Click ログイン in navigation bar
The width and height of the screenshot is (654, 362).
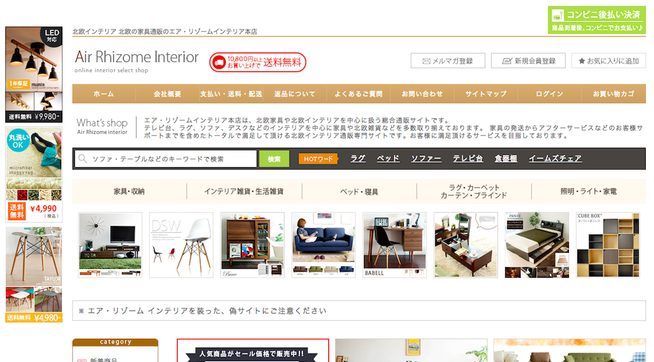pos(549,94)
